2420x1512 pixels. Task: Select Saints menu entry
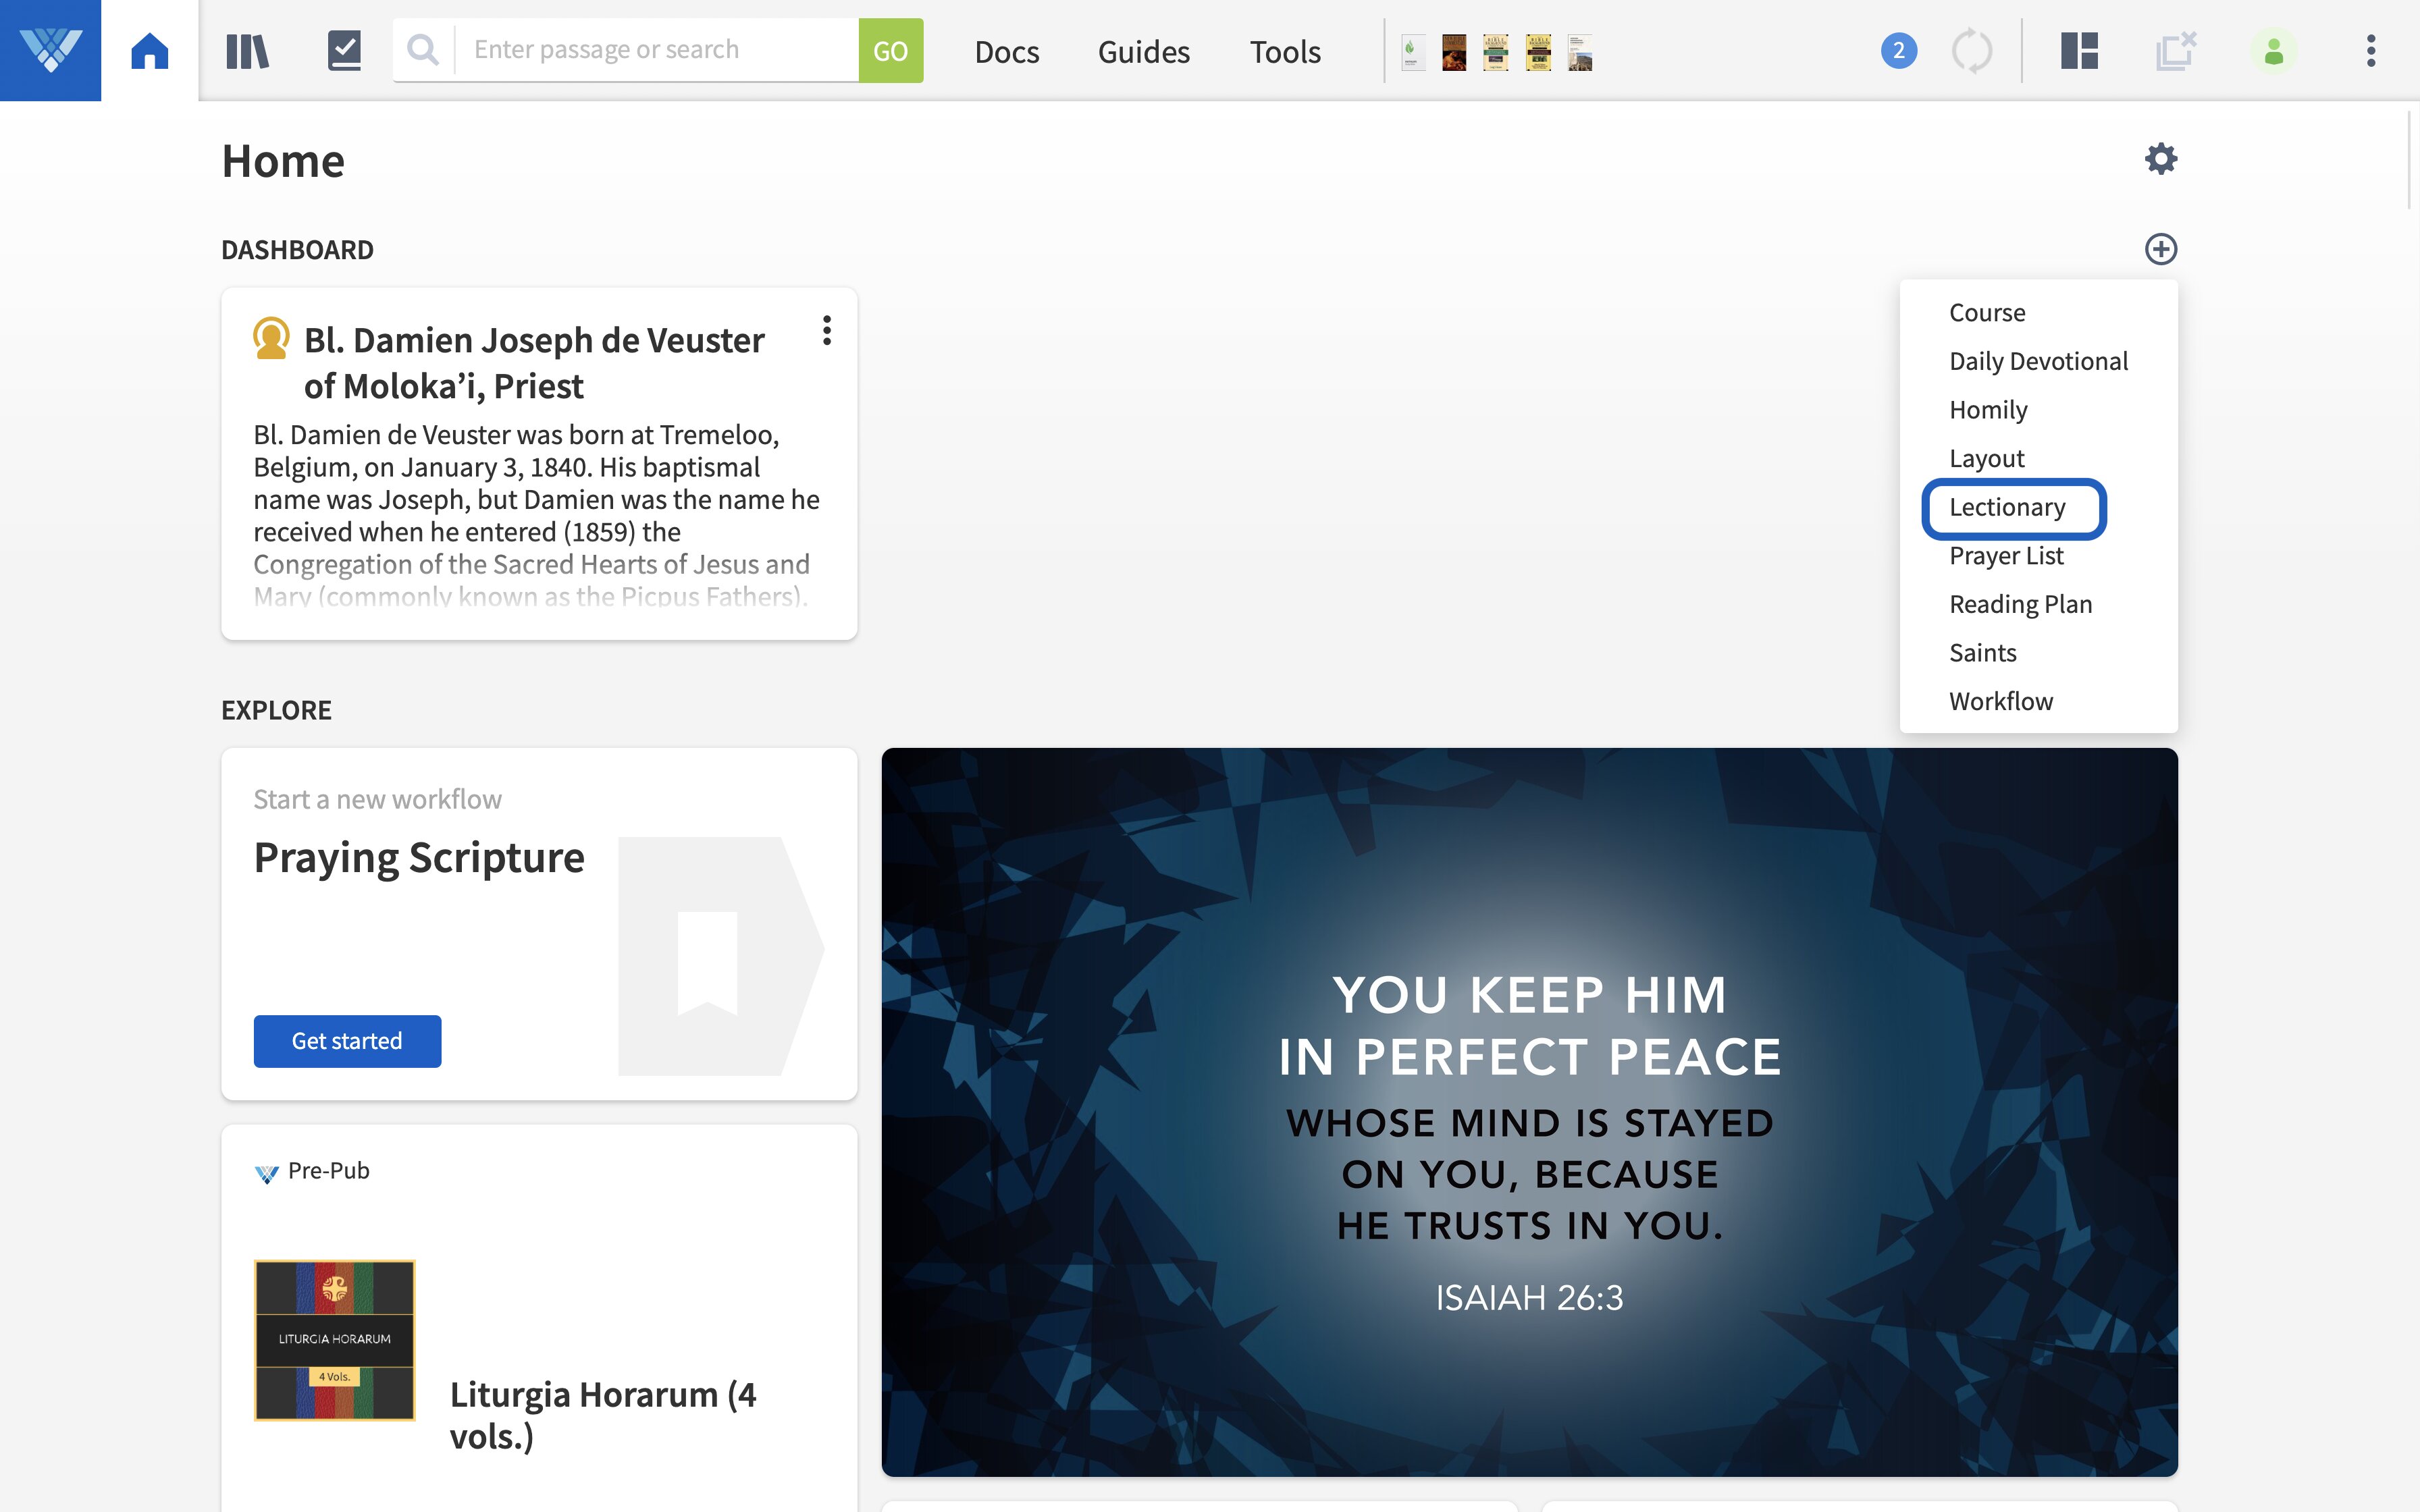tap(1982, 653)
